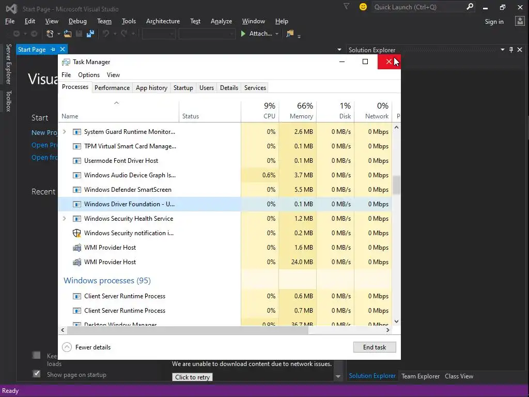Open the Server Explorer side tab

tap(8, 64)
